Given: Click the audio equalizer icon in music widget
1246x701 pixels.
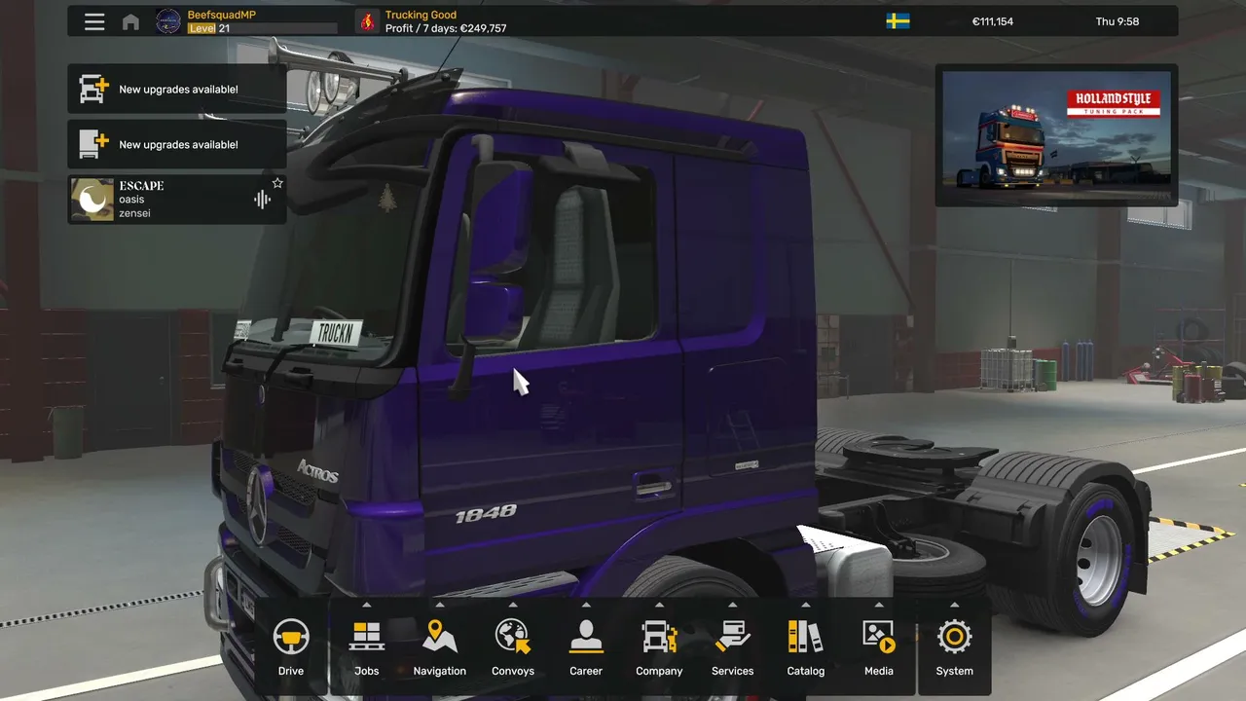Looking at the screenshot, I should click(x=261, y=200).
